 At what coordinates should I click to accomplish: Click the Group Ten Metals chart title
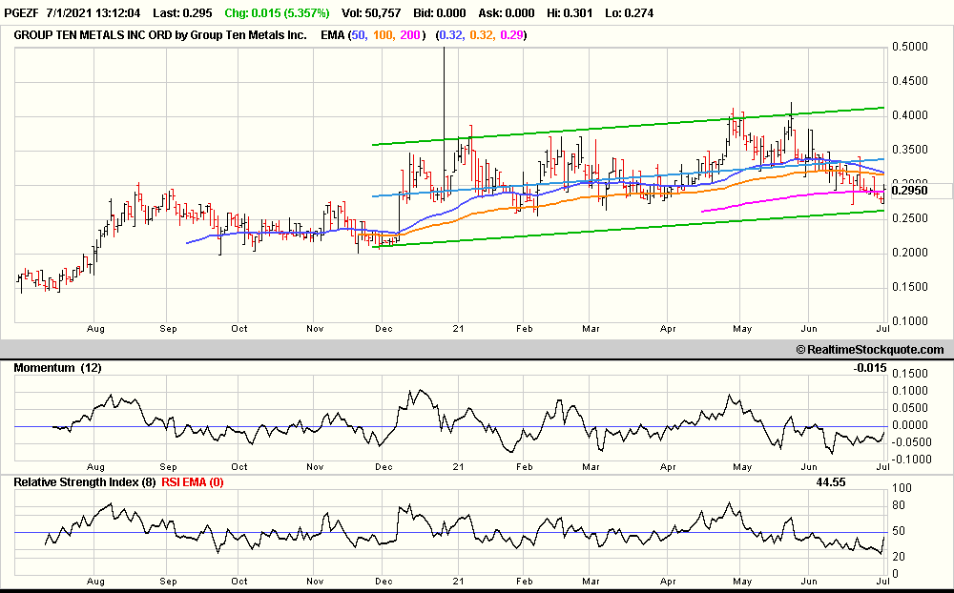click(160, 35)
